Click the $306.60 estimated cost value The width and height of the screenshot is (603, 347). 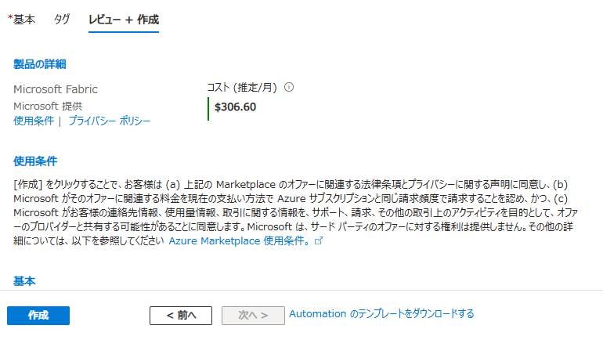click(x=235, y=107)
